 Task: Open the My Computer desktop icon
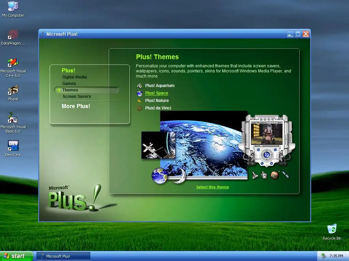(13, 9)
